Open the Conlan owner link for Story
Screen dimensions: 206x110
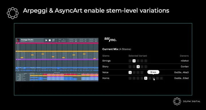point(185,67)
